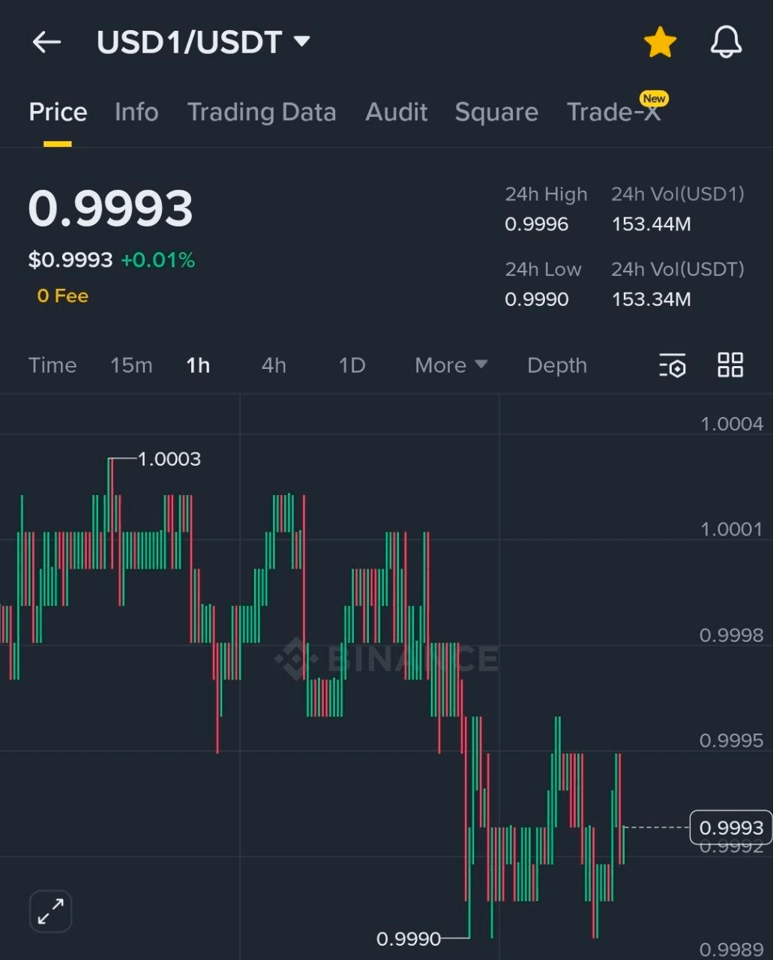Open the Square tab
Viewport: 773px width, 960px height.
[496, 112]
